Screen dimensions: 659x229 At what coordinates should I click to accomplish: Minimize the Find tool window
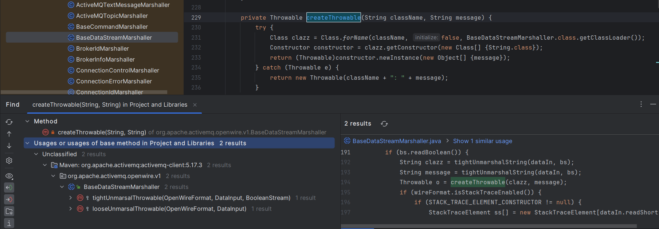(x=653, y=104)
